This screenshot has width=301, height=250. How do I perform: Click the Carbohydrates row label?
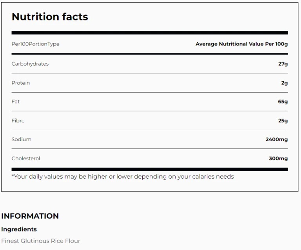(x=30, y=64)
